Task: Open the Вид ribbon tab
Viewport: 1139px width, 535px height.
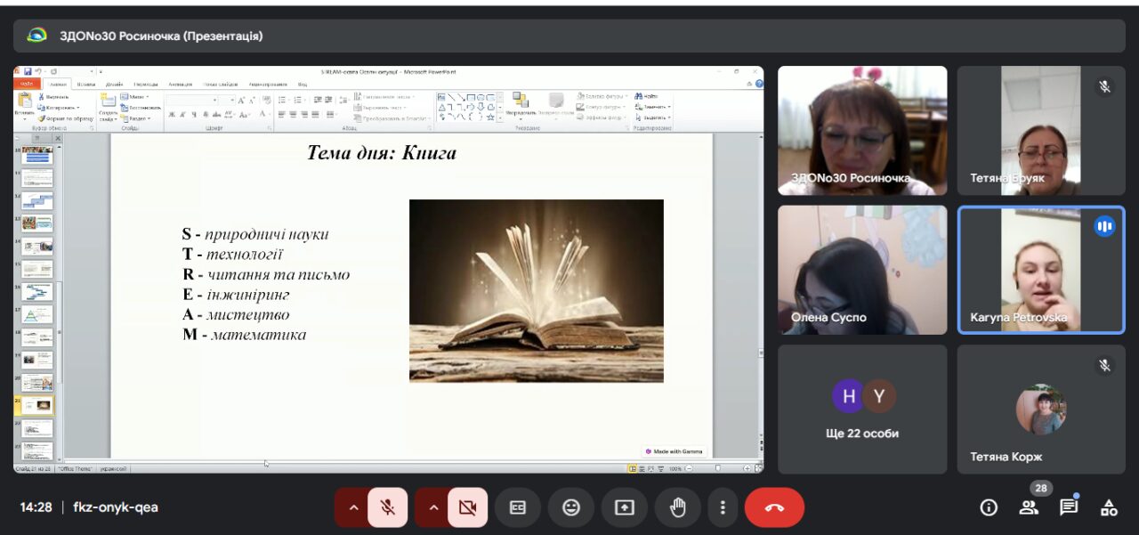Action: [x=303, y=85]
